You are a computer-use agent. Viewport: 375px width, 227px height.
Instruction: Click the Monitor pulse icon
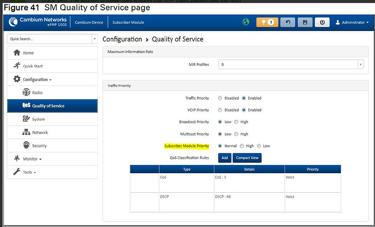[x=17, y=158]
